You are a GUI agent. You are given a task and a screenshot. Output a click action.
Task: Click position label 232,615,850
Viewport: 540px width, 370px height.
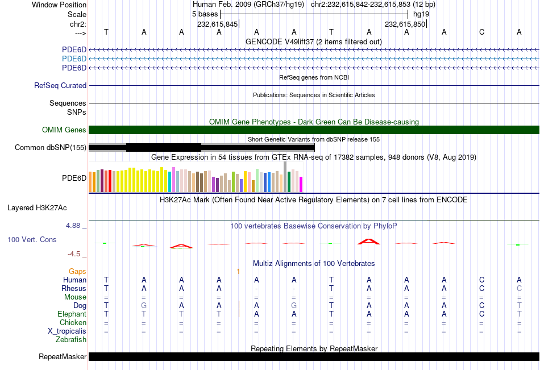pyautogui.click(x=405, y=24)
